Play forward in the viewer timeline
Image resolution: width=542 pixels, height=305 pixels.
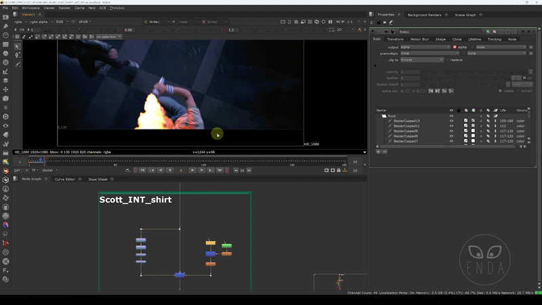coord(192,170)
